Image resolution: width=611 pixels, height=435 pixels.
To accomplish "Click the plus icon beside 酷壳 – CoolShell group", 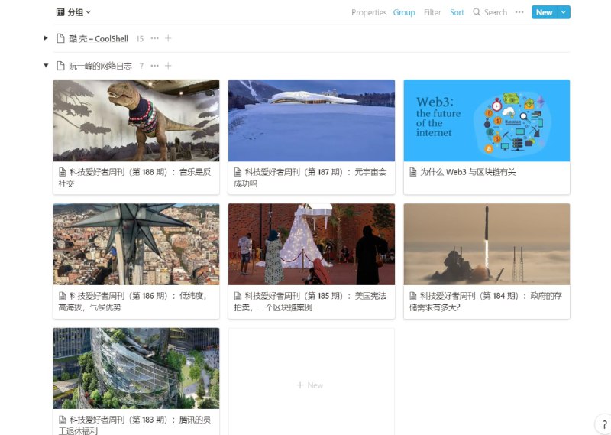I will 168,38.
